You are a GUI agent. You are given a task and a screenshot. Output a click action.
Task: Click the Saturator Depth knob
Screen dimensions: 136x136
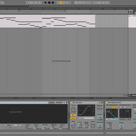(93, 125)
